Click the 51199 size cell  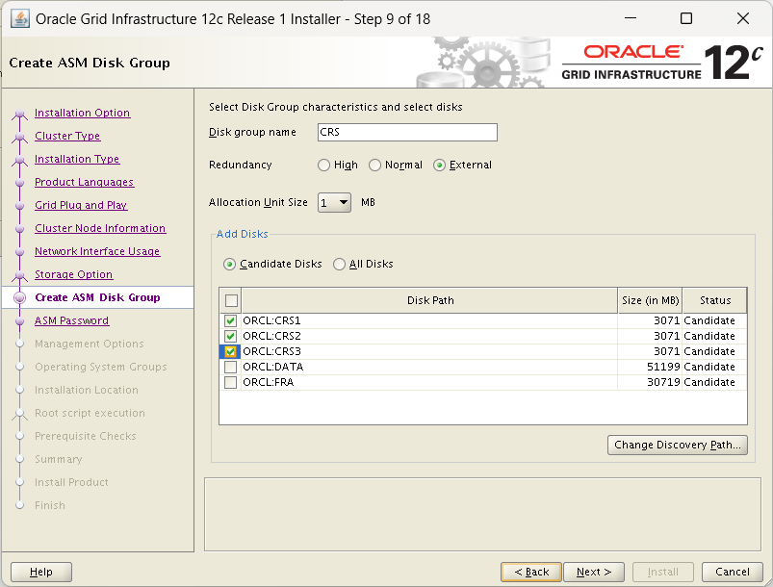(650, 368)
